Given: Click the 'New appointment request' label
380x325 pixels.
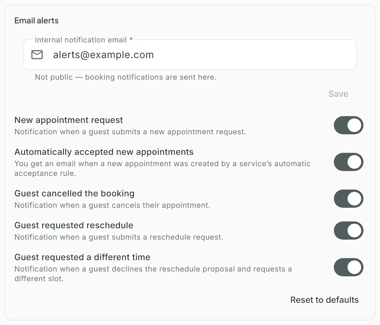Looking at the screenshot, I should click(69, 120).
